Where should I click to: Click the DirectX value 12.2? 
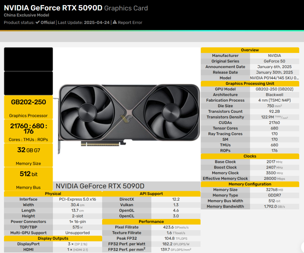pos(176,199)
